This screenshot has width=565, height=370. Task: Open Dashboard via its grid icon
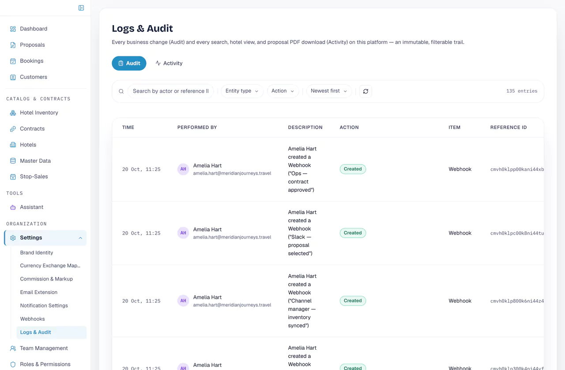point(13,29)
